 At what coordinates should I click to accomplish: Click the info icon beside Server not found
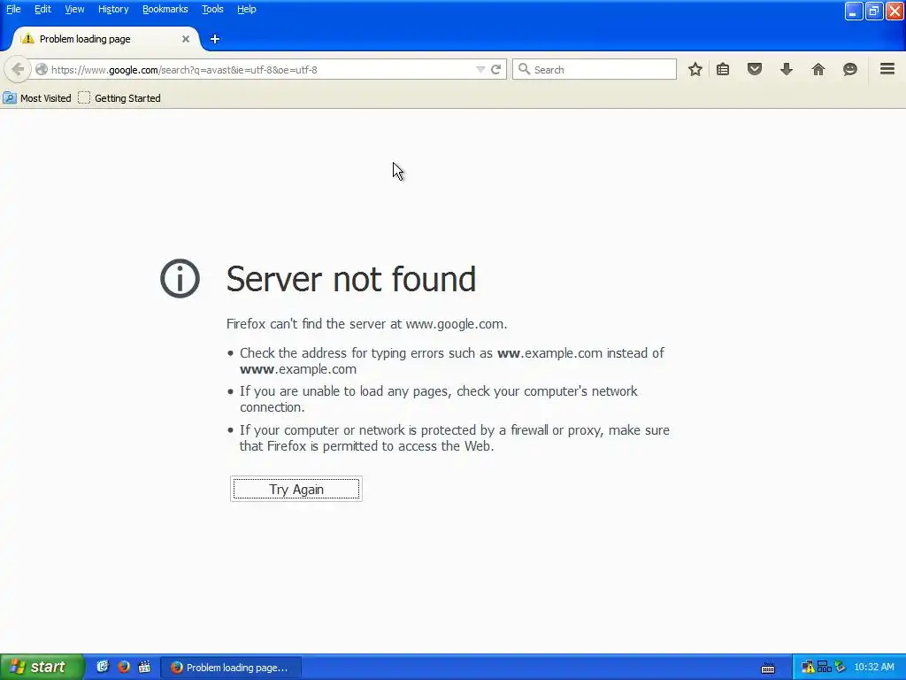point(180,278)
